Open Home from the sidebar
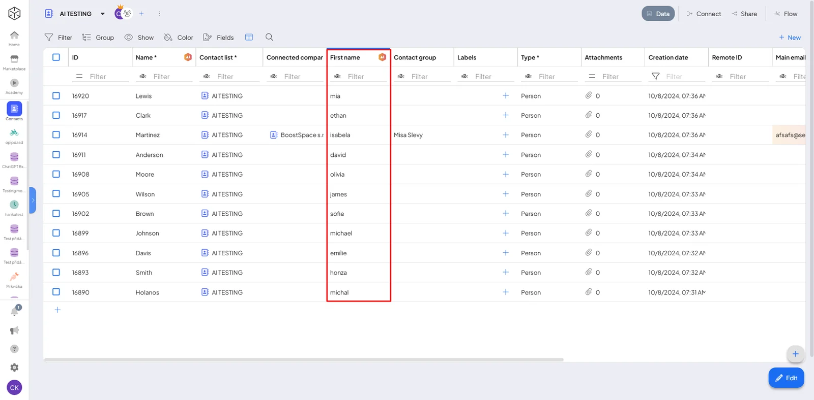The width and height of the screenshot is (814, 400). [14, 38]
